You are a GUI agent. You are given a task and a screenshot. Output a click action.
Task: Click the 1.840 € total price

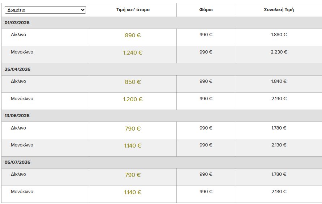click(279, 81)
